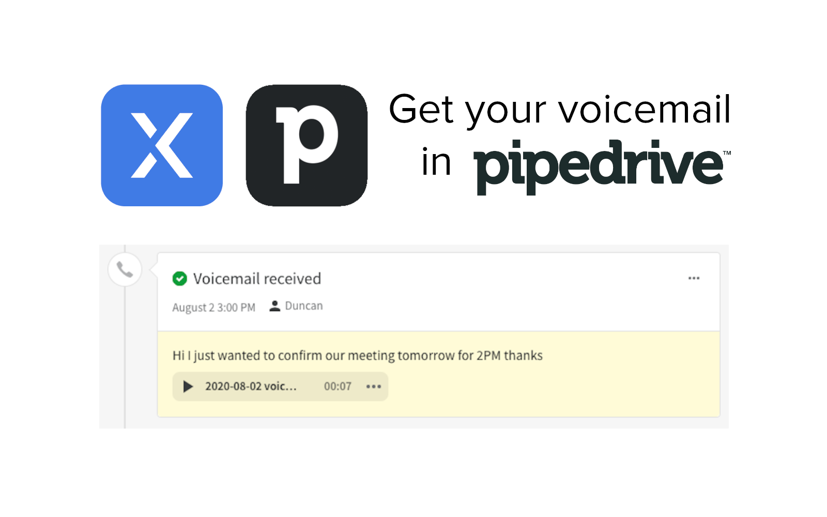Image resolution: width=827 pixels, height=517 pixels.
Task: Click the Get your voicemail headline
Action: (560, 110)
